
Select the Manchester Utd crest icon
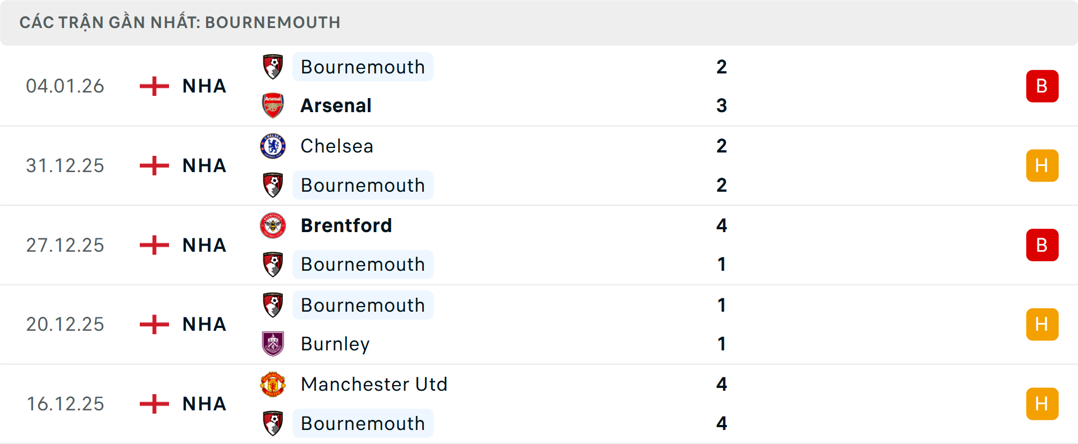click(273, 385)
